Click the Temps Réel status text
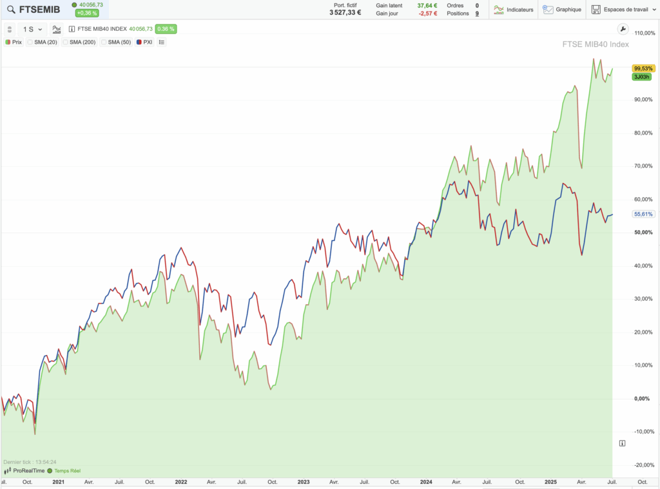Image resolution: width=660 pixels, height=489 pixels. coord(67,471)
